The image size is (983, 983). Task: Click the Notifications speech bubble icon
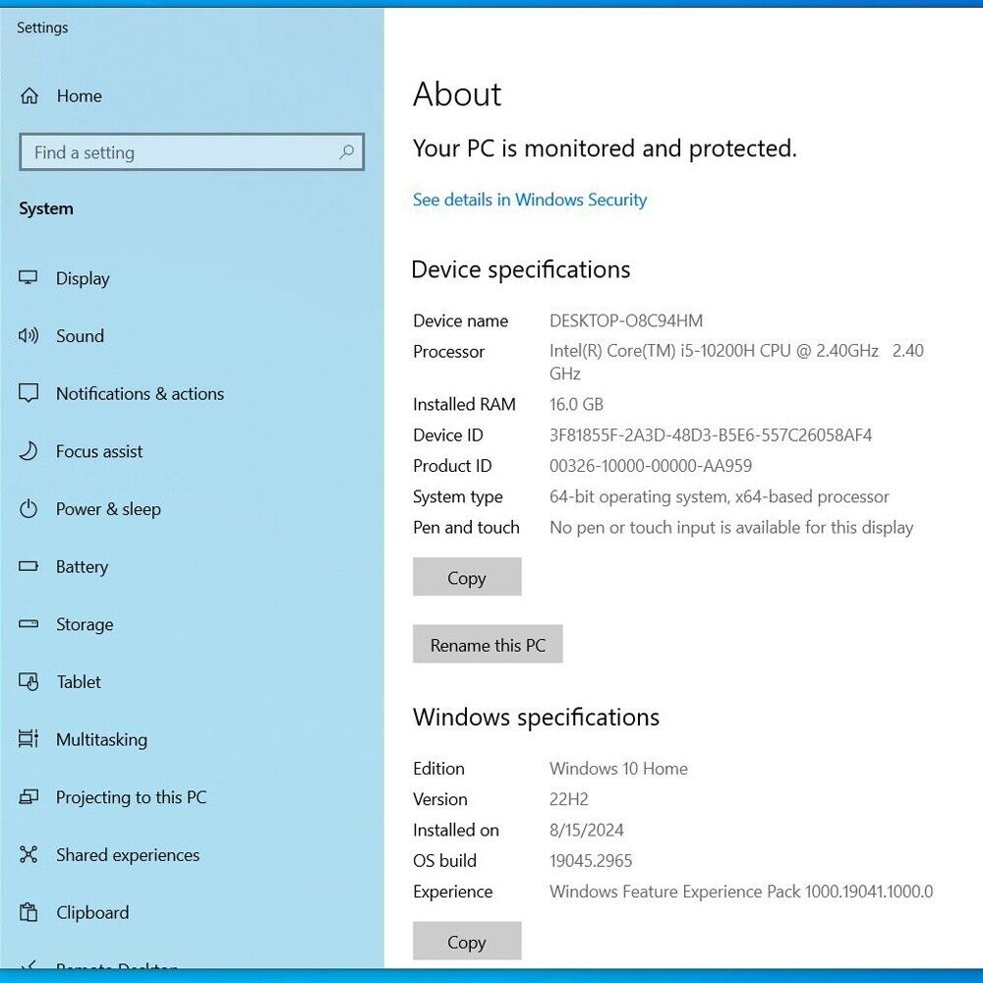point(29,393)
